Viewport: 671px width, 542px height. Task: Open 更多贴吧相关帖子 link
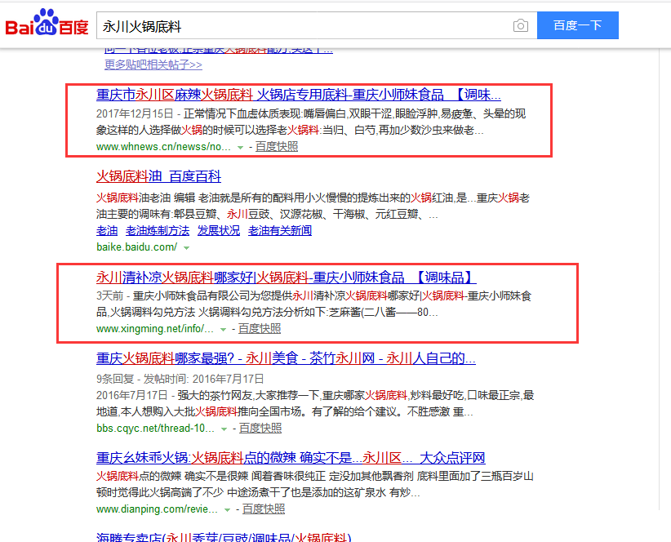pyautogui.click(x=153, y=64)
